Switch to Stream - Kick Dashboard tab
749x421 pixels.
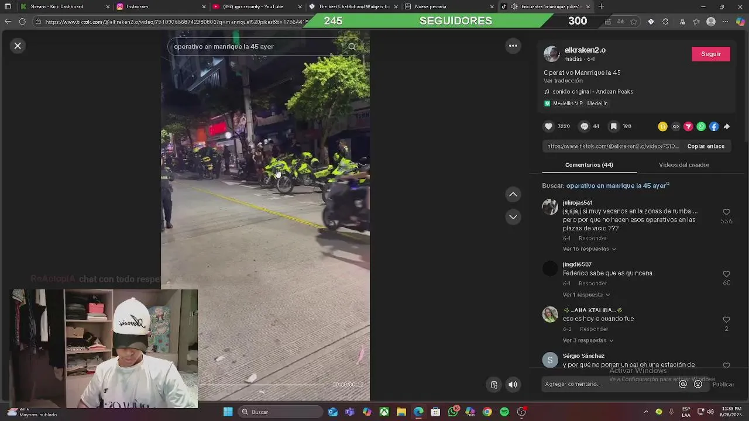coord(64,6)
